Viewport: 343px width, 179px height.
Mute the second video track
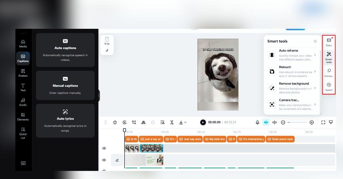click(x=104, y=160)
